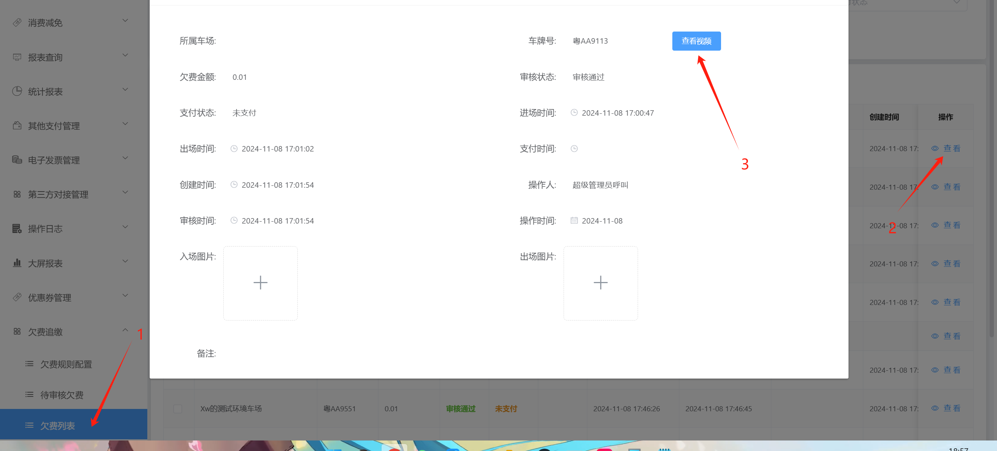Image resolution: width=997 pixels, height=451 pixels.
Task: Click the 出场图片 upload plus box
Action: click(x=601, y=283)
